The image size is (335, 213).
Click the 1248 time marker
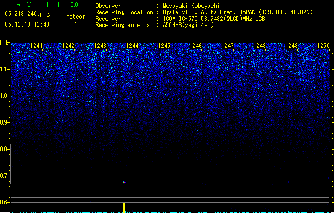coord(259,46)
